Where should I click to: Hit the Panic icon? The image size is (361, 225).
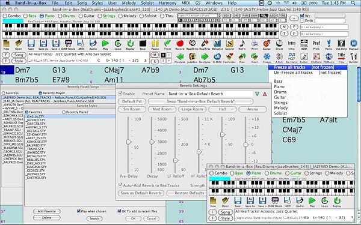pos(329,44)
